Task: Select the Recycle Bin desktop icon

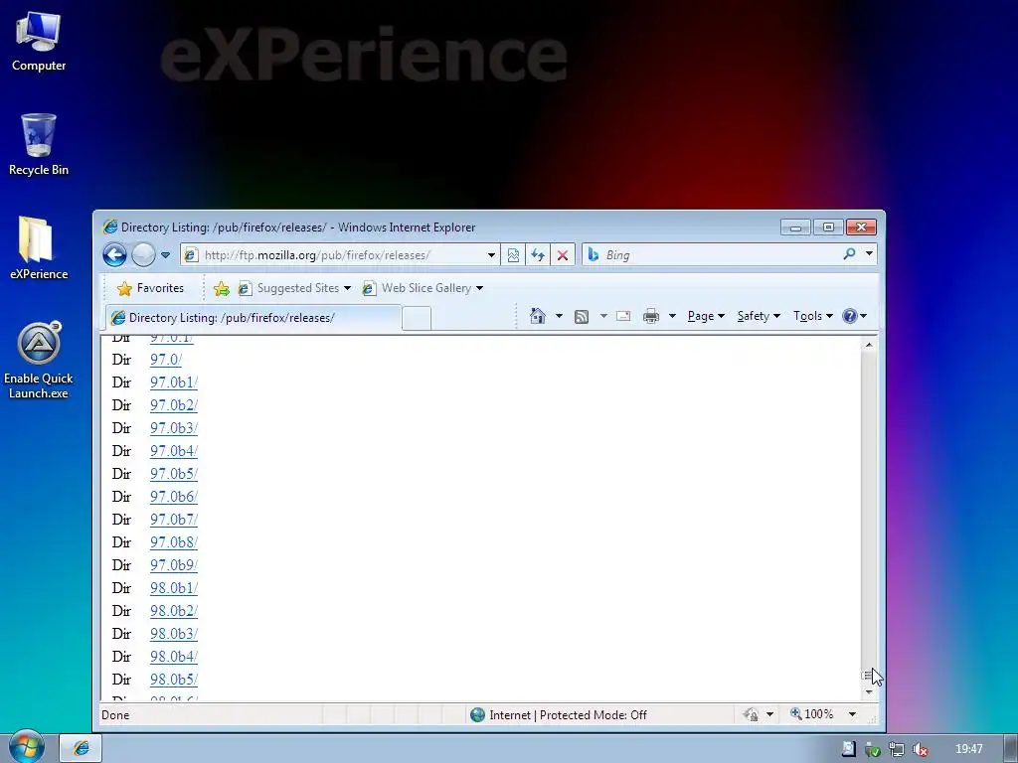Action: pos(39,145)
